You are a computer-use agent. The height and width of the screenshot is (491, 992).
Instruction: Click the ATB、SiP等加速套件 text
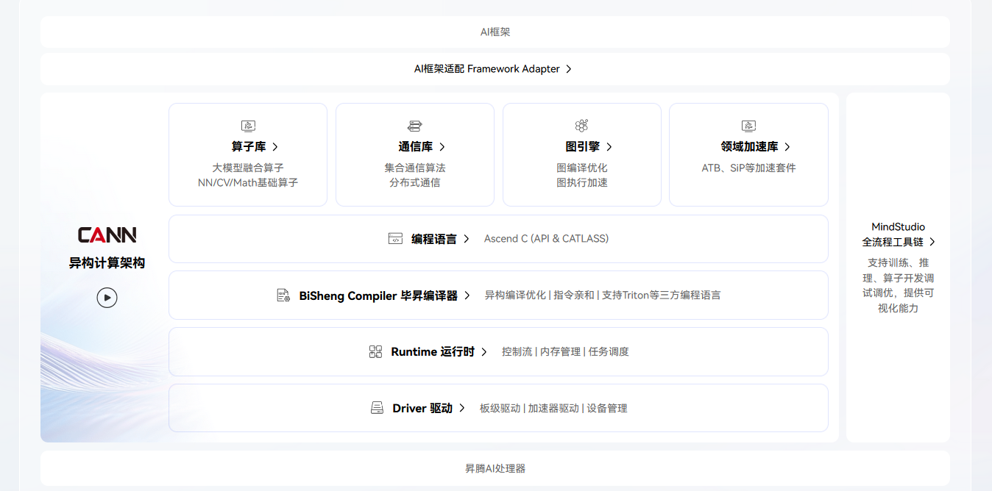[x=748, y=168]
